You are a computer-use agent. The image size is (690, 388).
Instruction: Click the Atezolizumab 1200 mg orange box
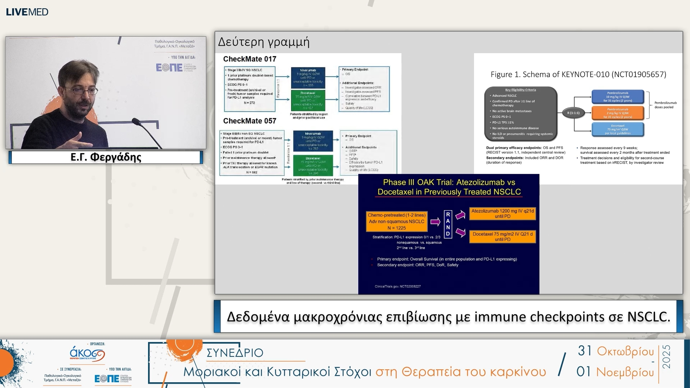coord(502,214)
